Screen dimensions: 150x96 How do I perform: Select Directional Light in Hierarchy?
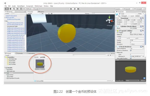coord(12,26)
